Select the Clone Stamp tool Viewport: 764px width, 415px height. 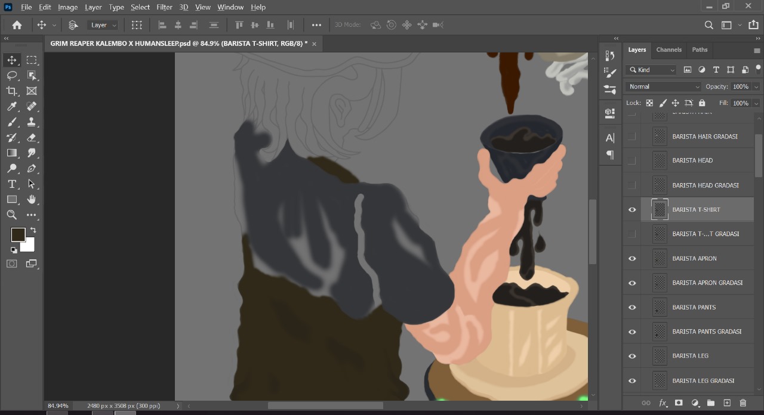pos(32,122)
